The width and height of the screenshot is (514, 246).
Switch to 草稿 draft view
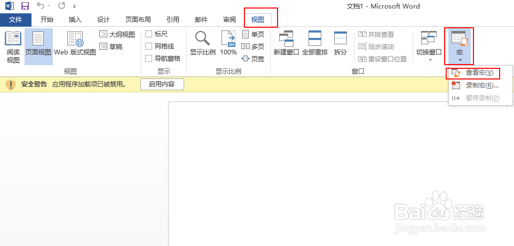tap(111, 46)
